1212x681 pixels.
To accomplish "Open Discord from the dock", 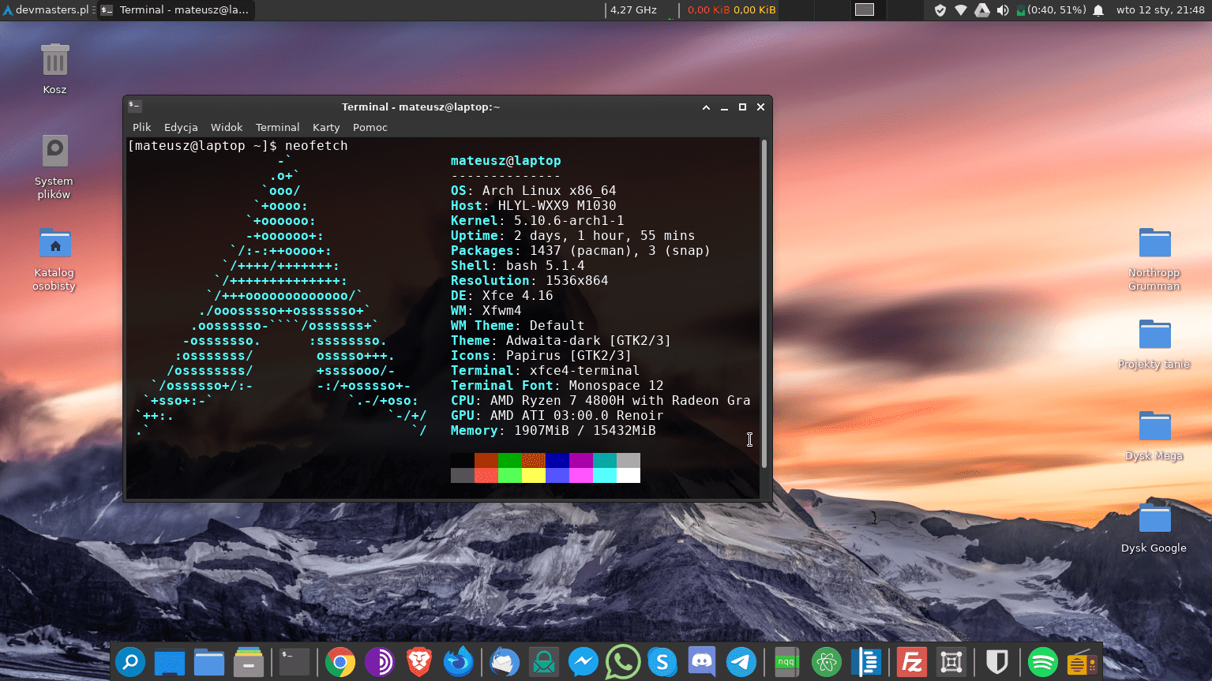I will (x=702, y=662).
